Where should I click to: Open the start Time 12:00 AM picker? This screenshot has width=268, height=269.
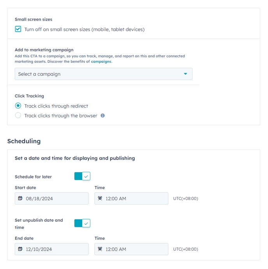pos(131,198)
